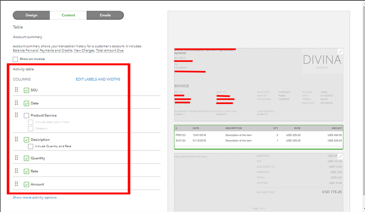Switch to the Emails tab
365x212 pixels.
click(x=105, y=15)
